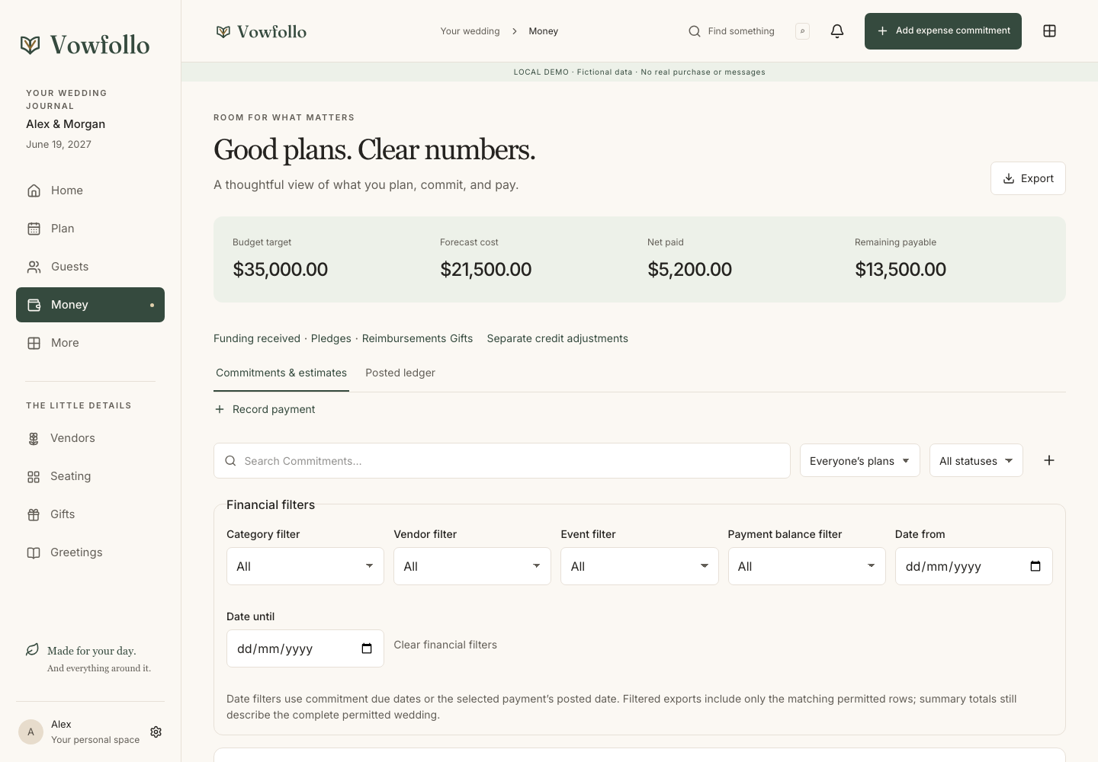Click the Money breadcrumb item
The height and width of the screenshot is (762, 1098).
coord(544,31)
